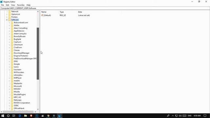
Task: Expand the NVIDIA Corporation key
Action: (x=9, y=103)
